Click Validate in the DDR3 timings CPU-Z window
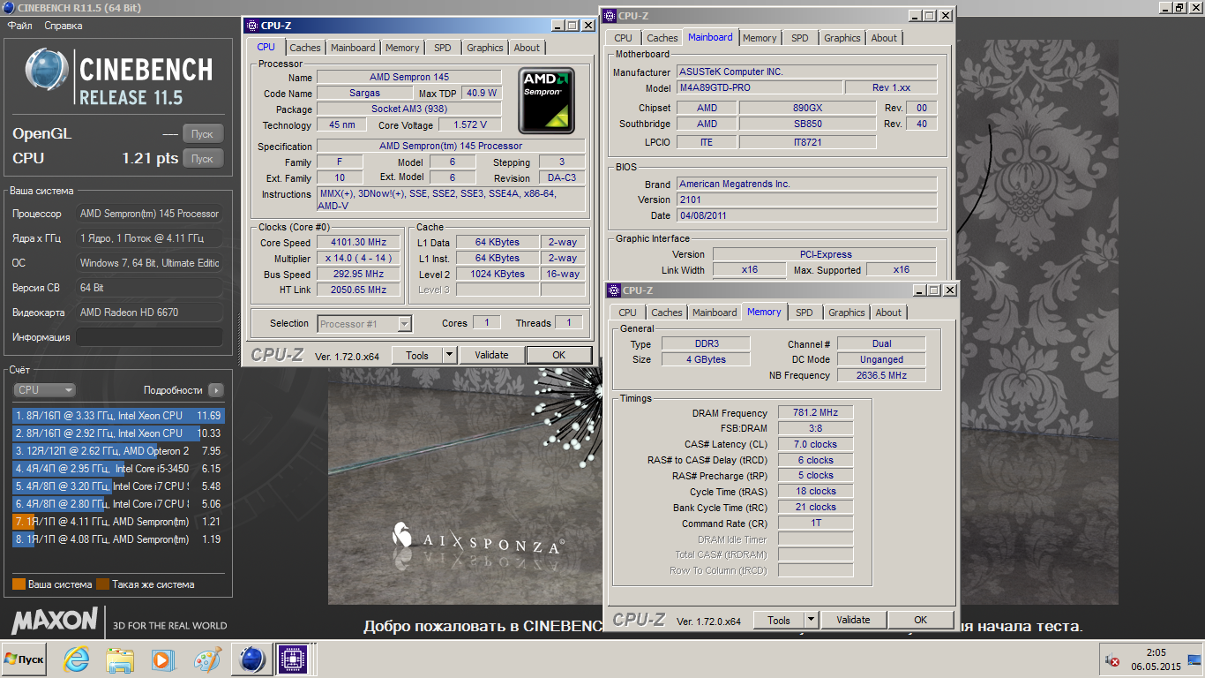The image size is (1205, 678). pos(853,620)
